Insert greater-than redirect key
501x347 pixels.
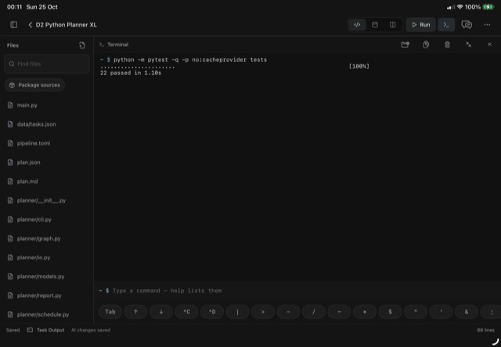point(263,312)
